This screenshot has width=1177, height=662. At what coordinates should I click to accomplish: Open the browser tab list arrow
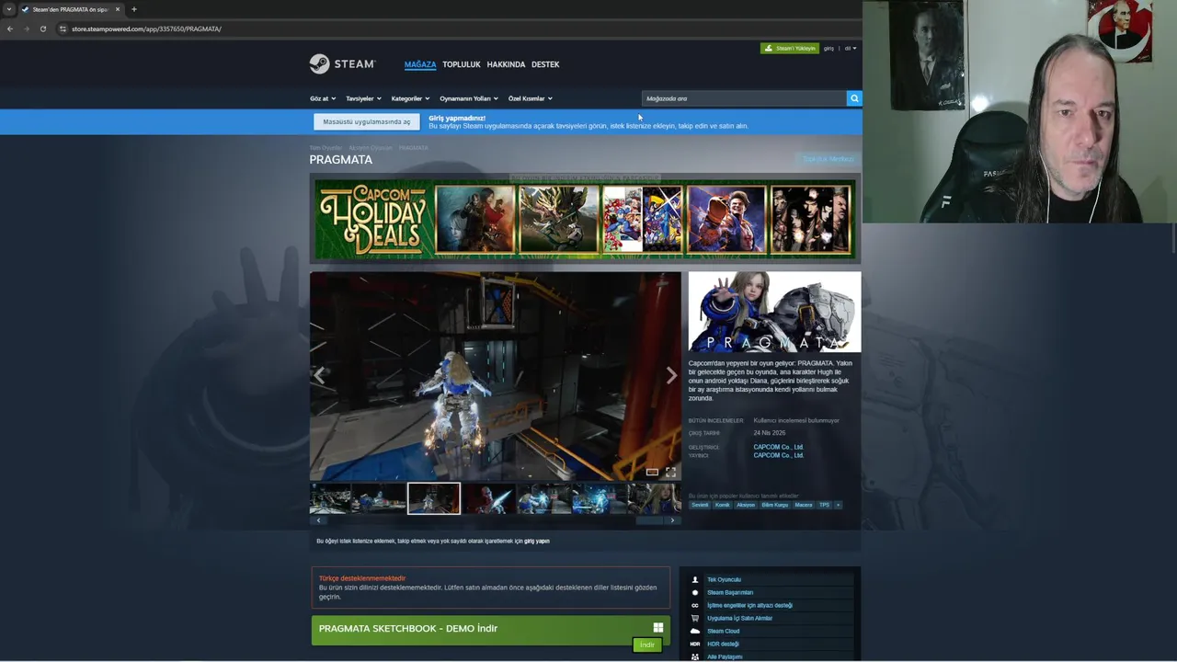click(9, 9)
